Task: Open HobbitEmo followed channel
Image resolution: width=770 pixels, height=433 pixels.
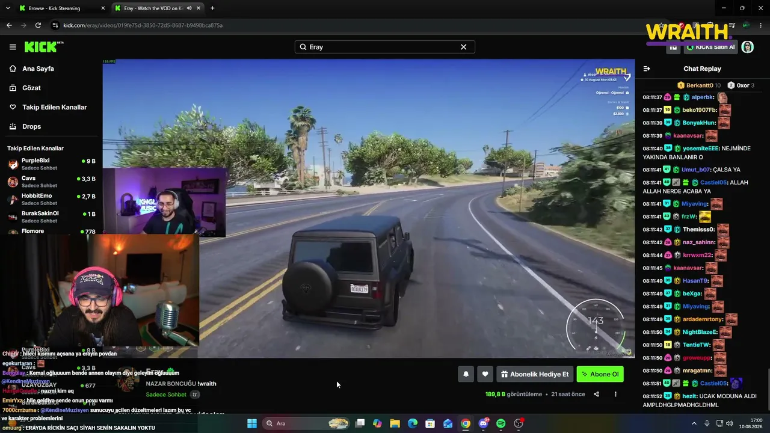Action: click(x=51, y=199)
